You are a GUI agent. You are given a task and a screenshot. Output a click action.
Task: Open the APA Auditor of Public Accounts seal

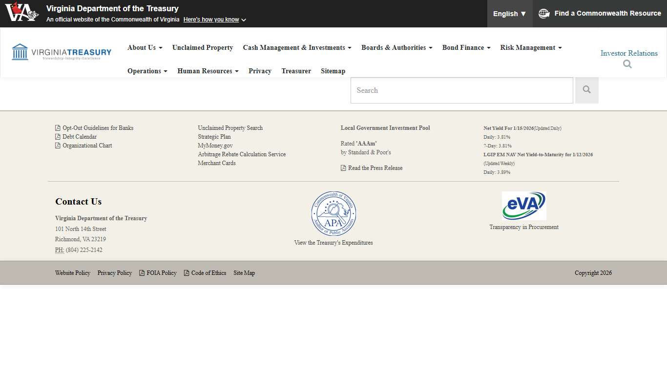tap(333, 214)
